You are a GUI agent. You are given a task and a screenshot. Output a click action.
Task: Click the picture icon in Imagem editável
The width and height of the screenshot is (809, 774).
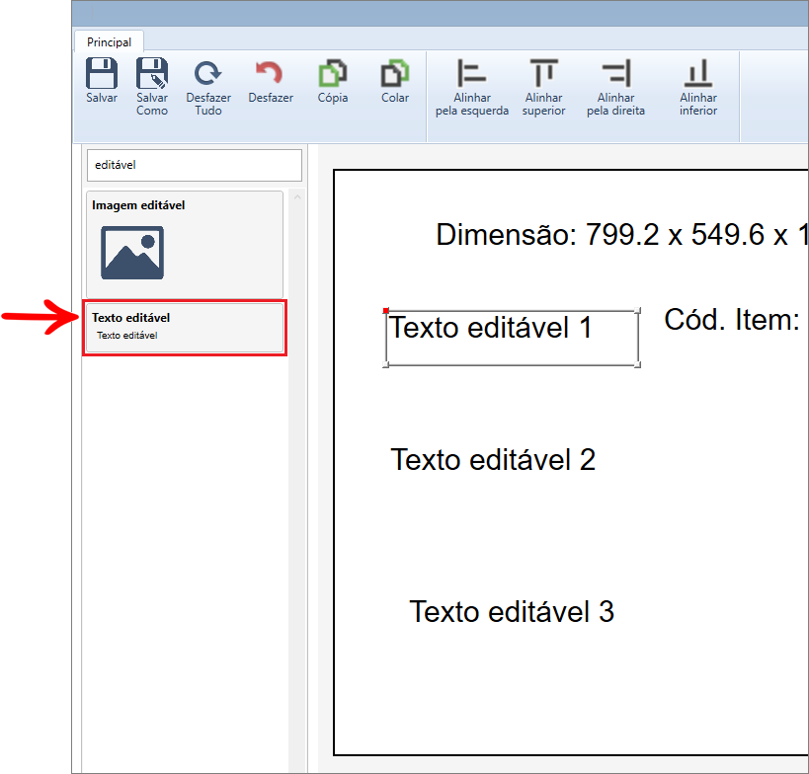coord(132,253)
